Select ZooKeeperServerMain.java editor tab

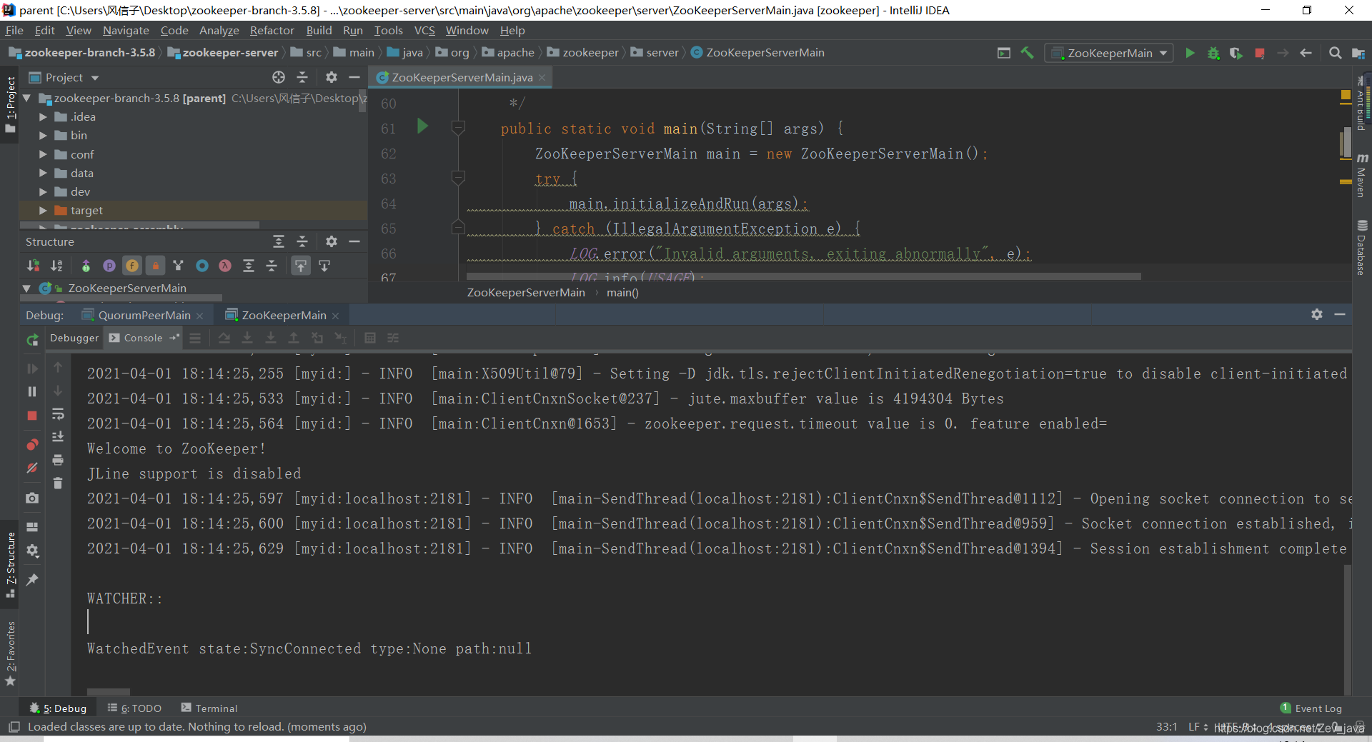[462, 77]
